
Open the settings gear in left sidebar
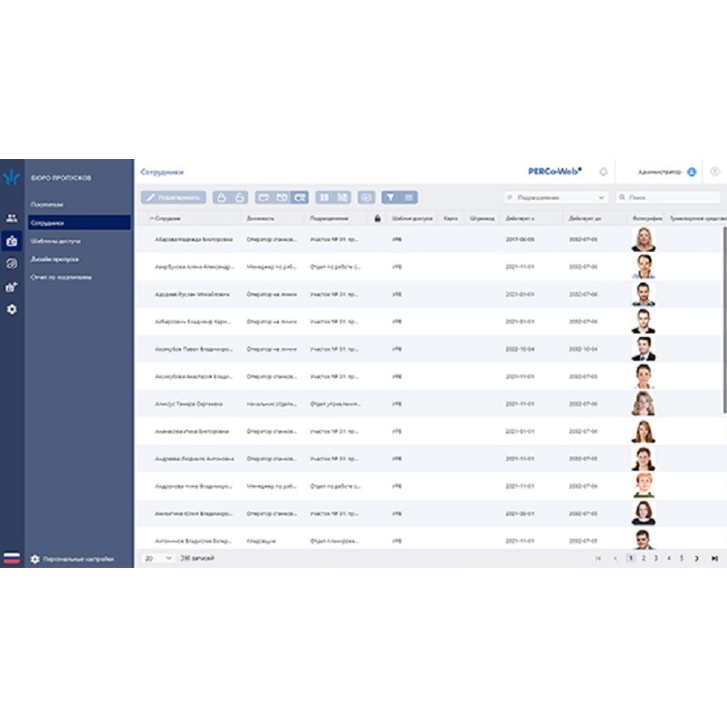click(12, 310)
